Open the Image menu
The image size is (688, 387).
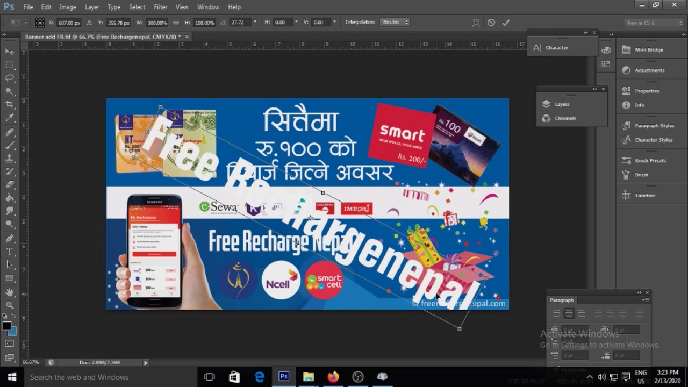pyautogui.click(x=68, y=7)
